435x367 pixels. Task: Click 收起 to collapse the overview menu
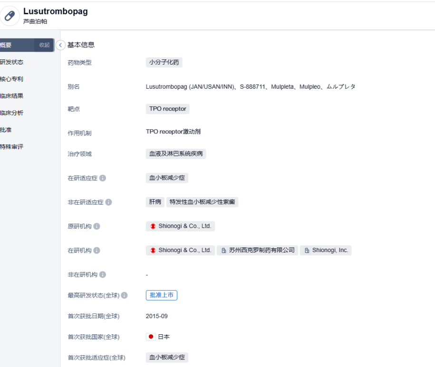click(x=44, y=45)
